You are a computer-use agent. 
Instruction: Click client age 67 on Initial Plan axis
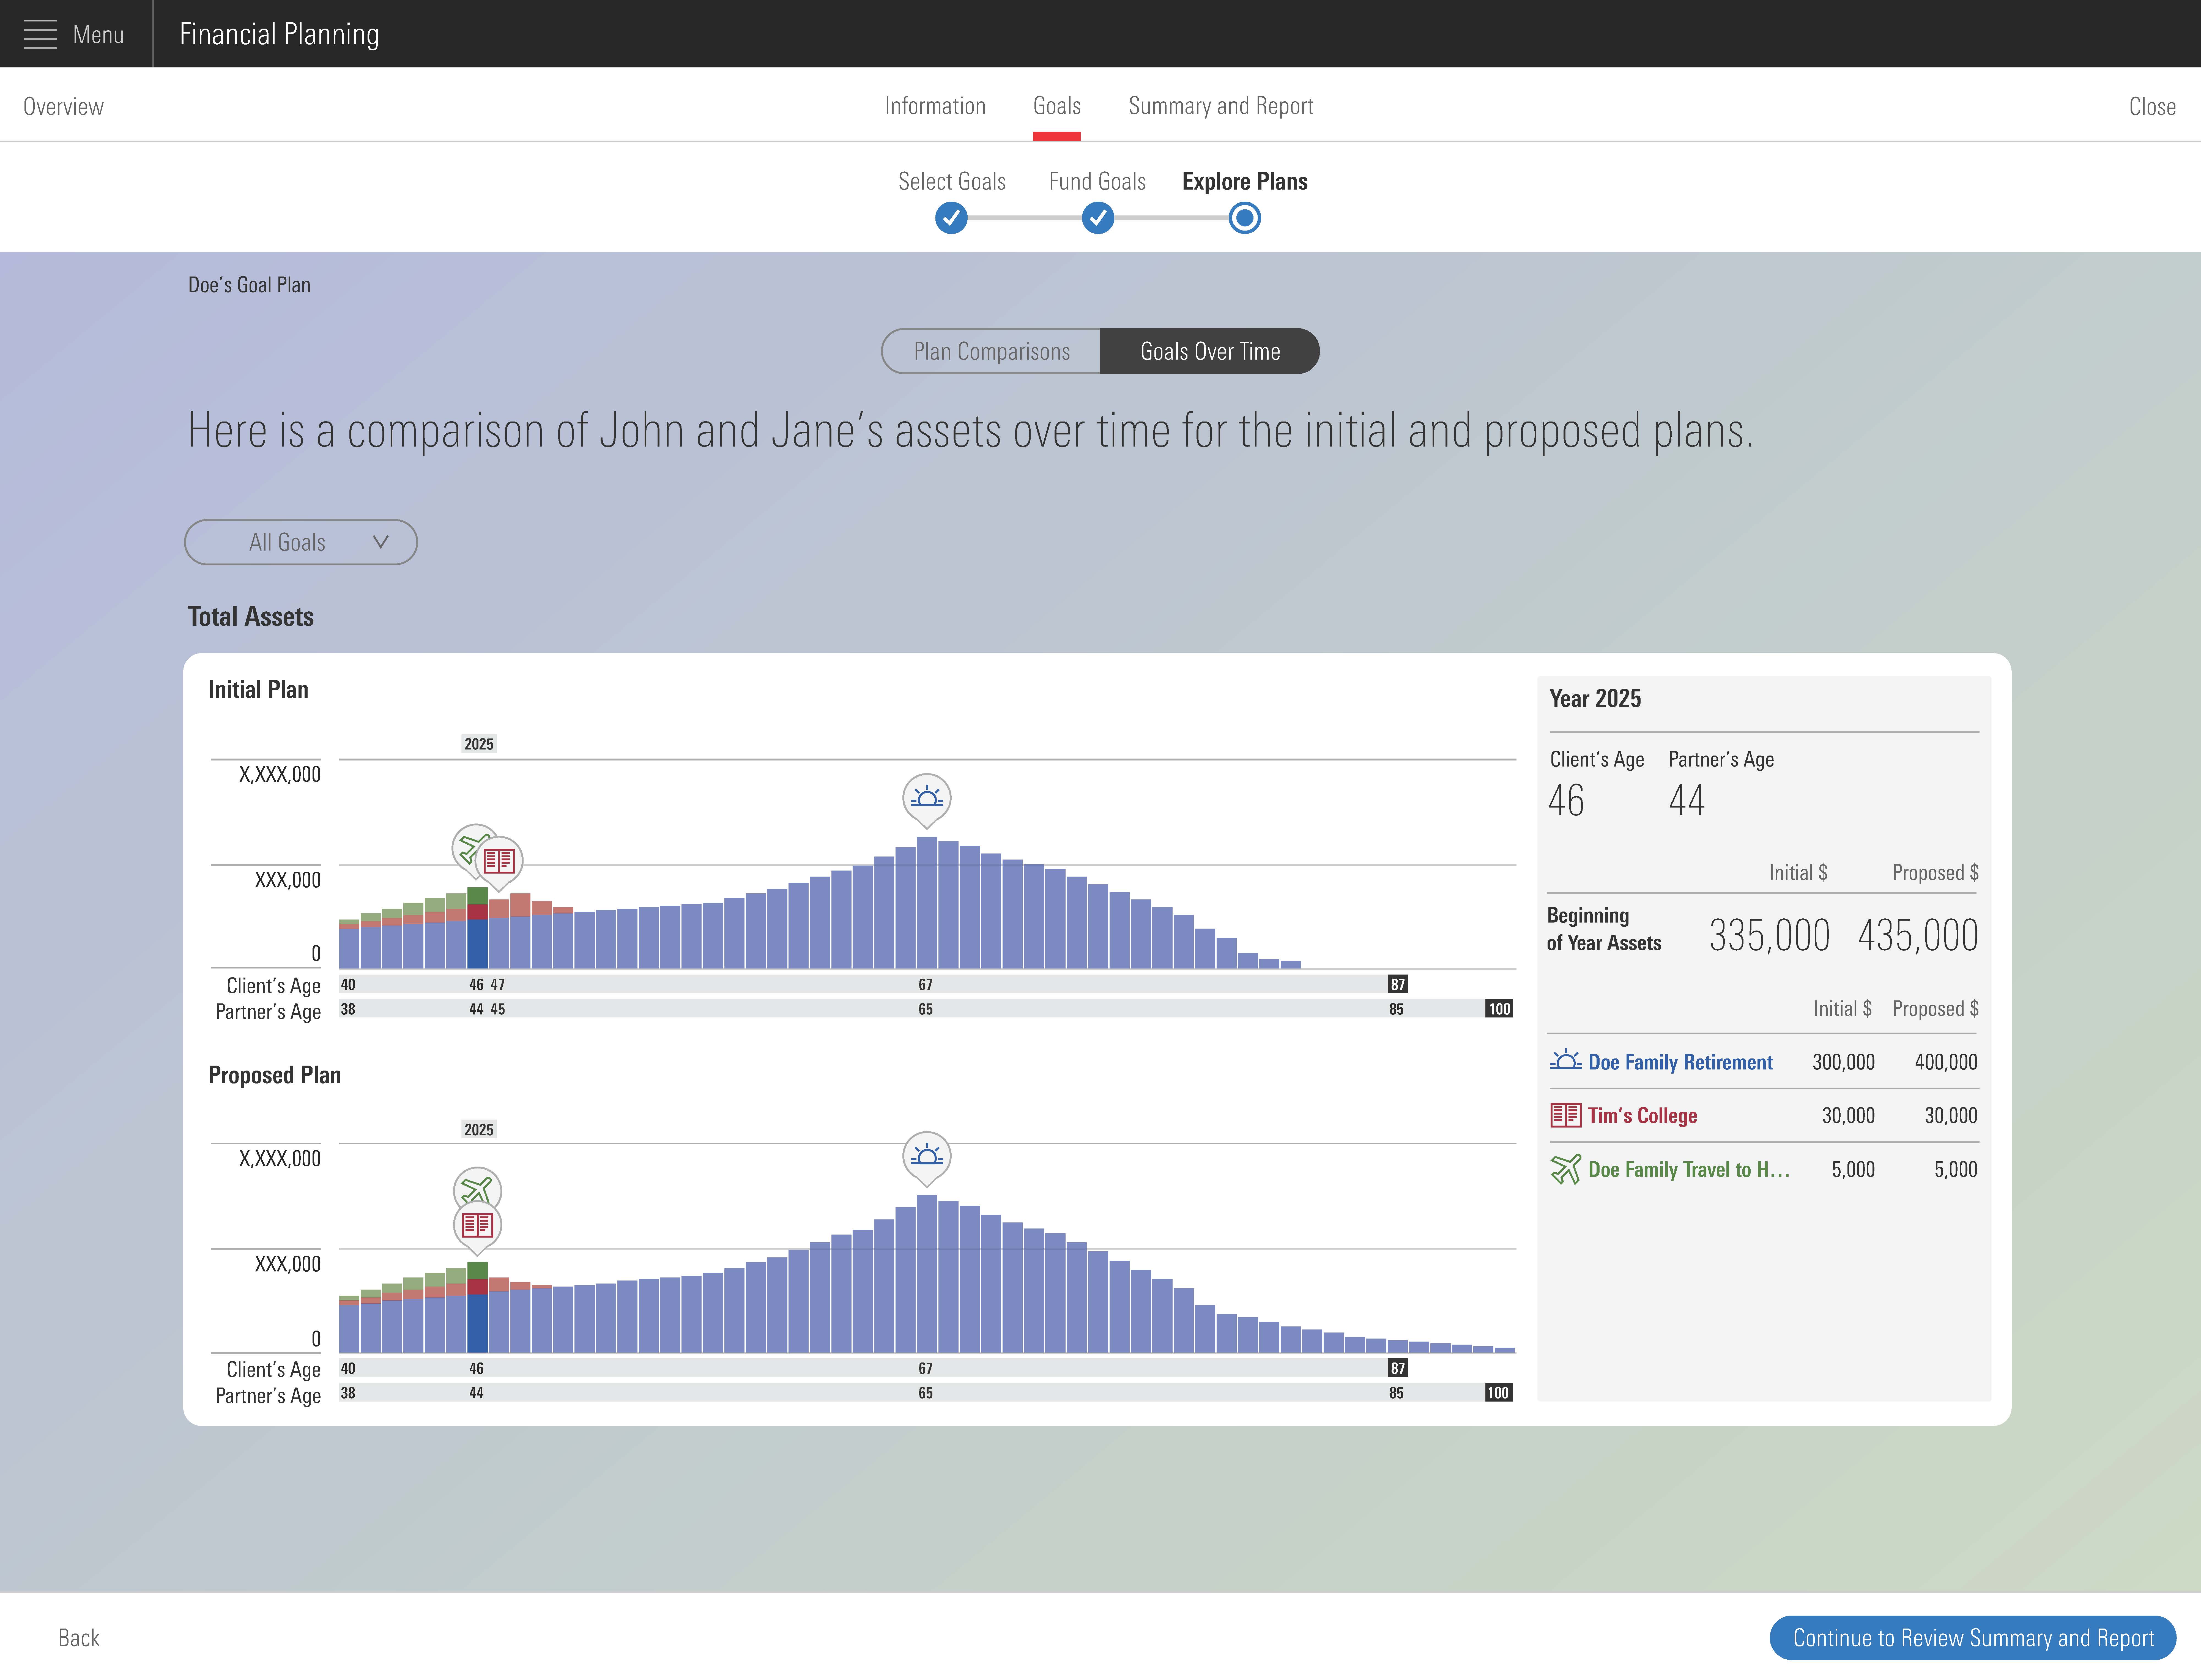[x=926, y=985]
